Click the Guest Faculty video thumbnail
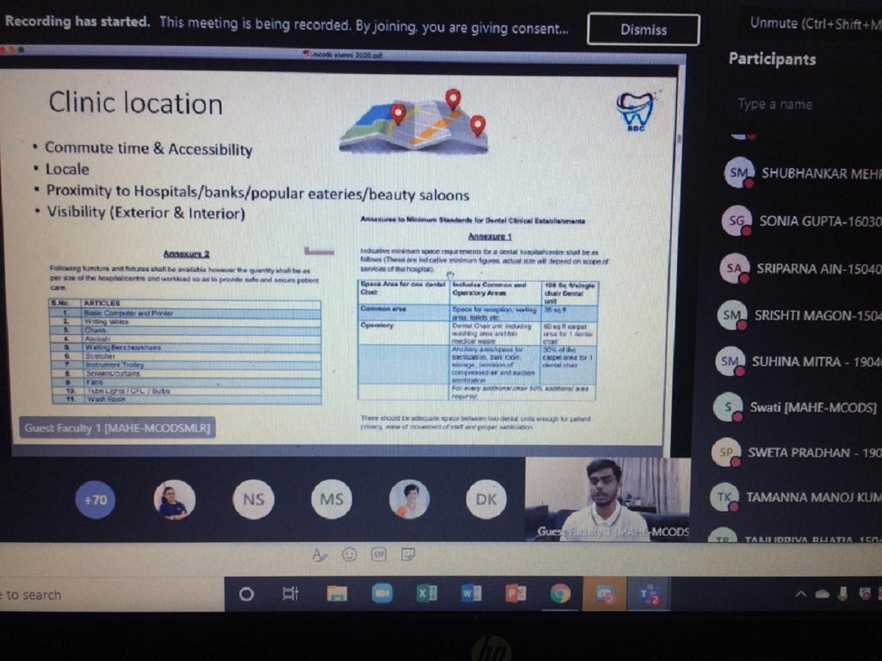882x661 pixels. coord(607,500)
